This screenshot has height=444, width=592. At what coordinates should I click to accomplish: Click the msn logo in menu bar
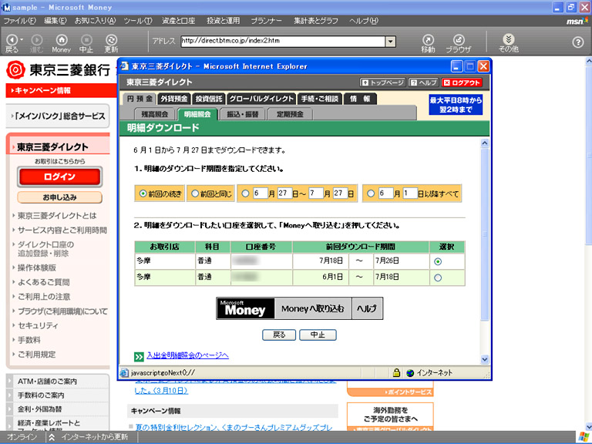577,22
